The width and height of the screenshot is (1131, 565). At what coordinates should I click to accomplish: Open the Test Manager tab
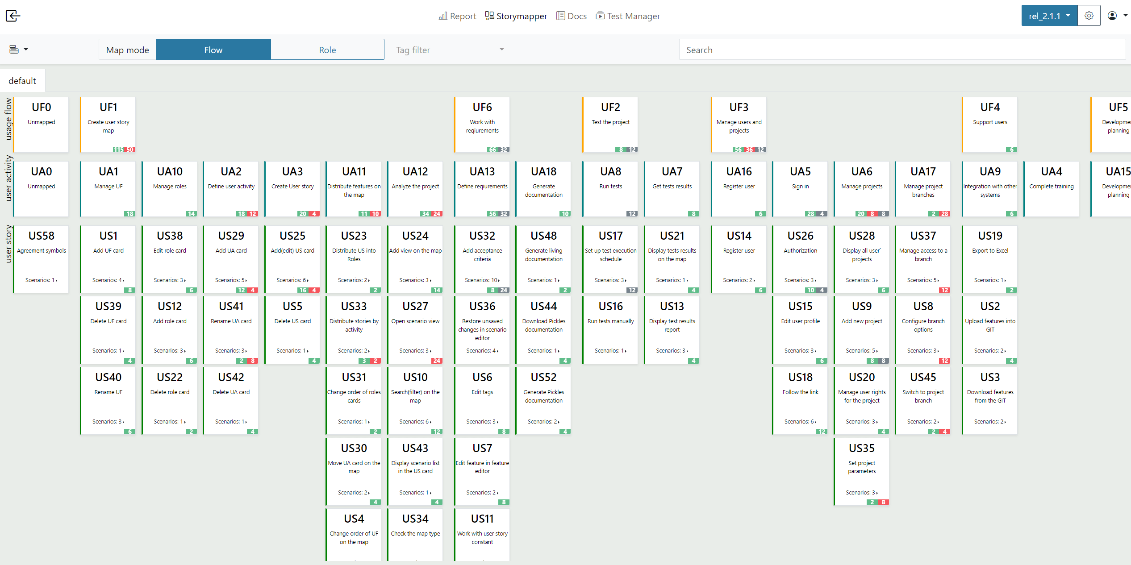(628, 16)
